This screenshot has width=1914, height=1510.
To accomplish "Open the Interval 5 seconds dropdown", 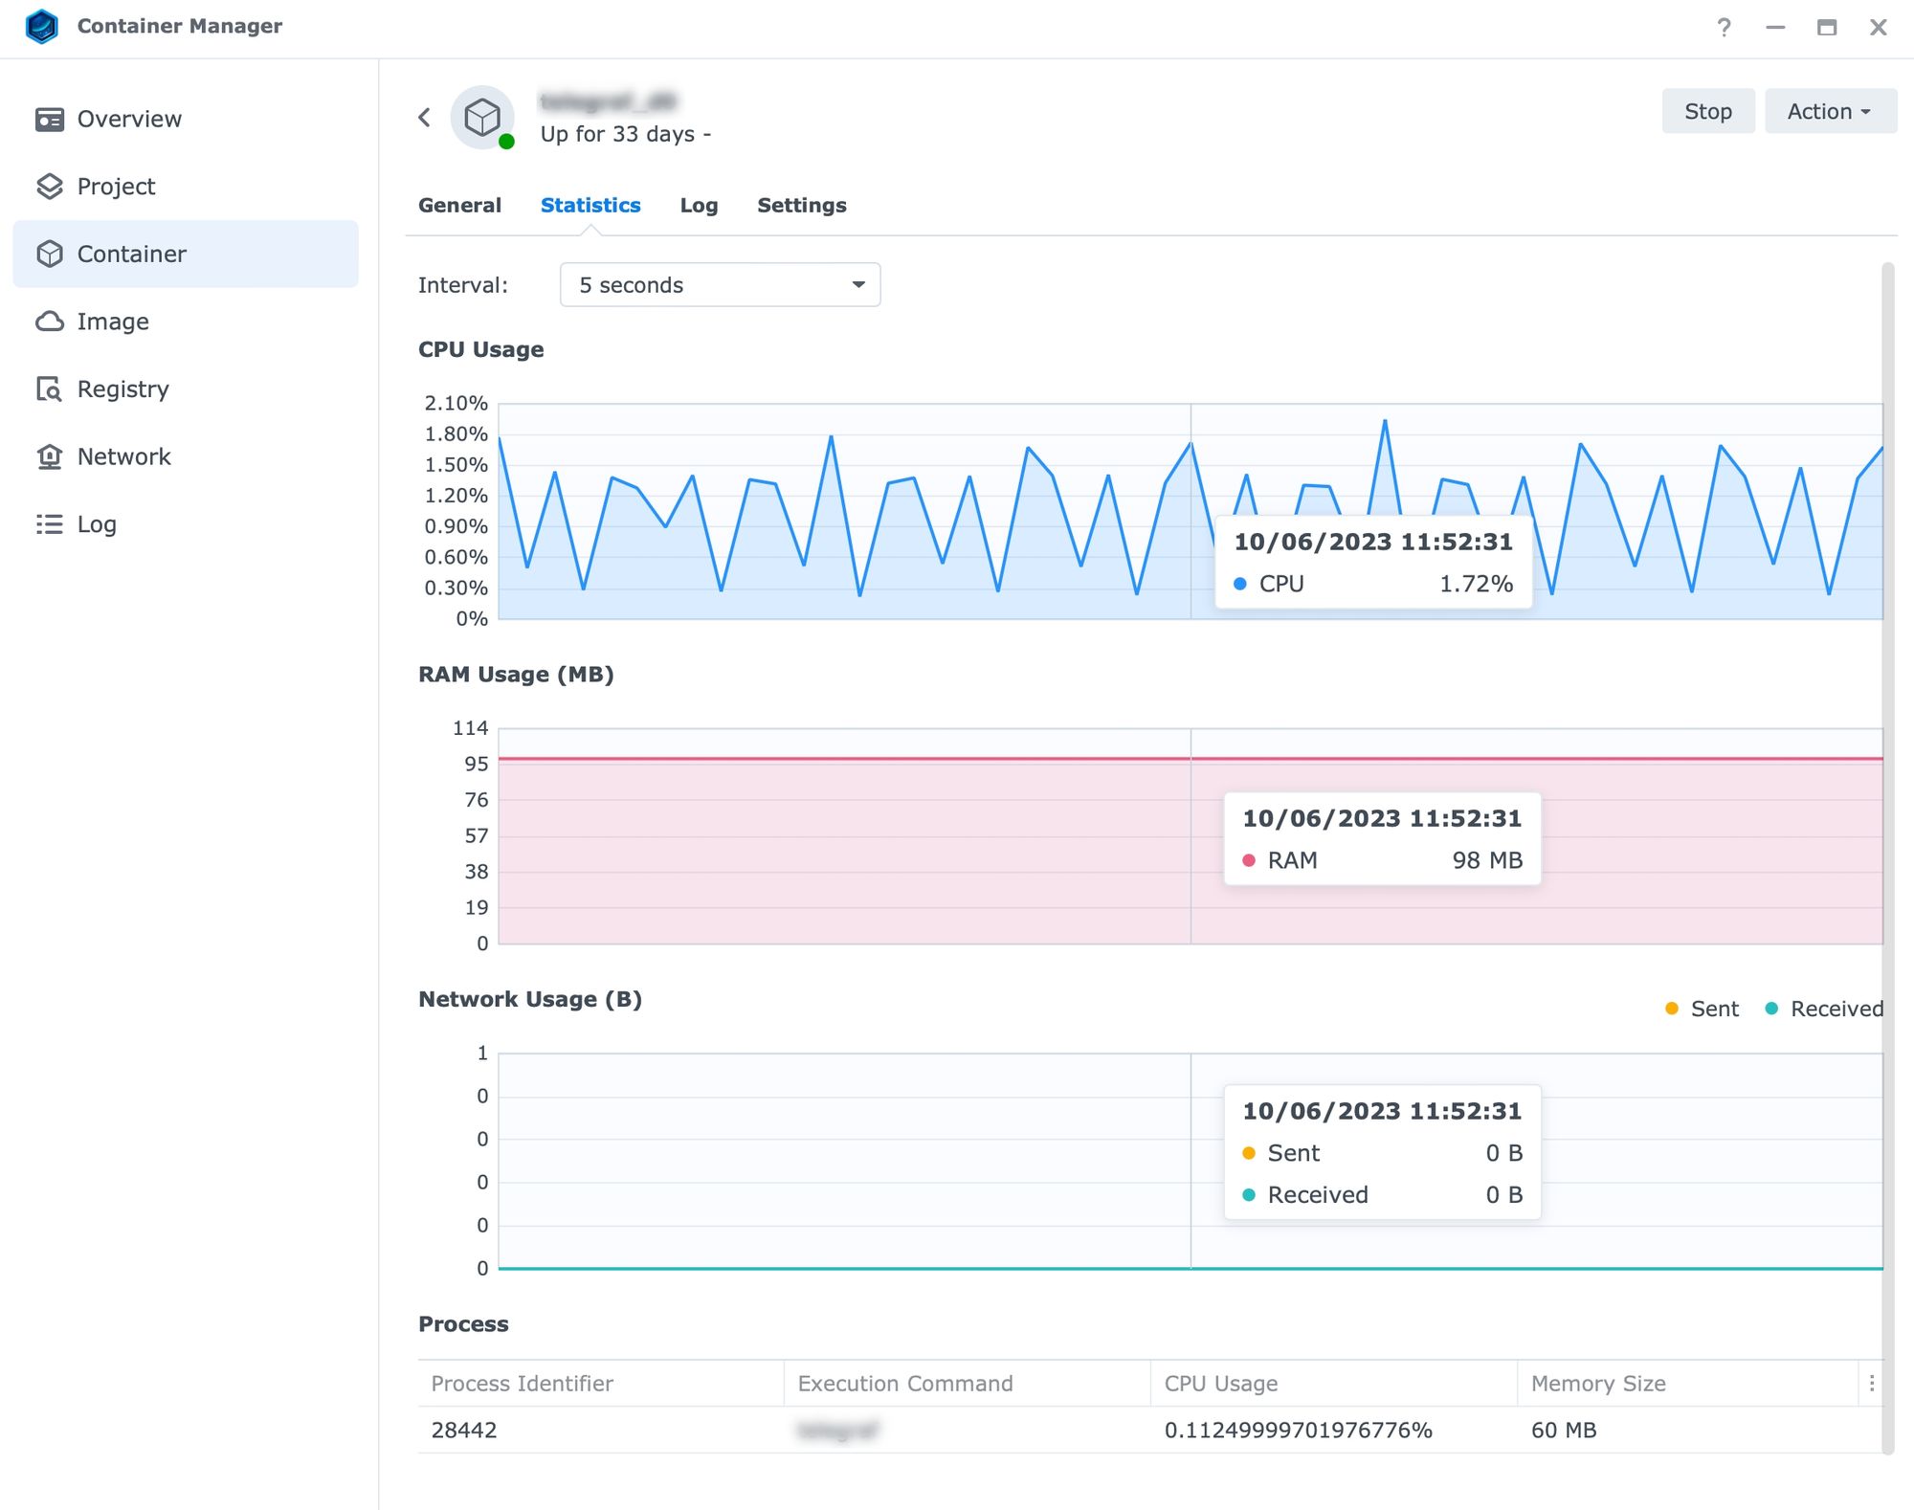I will [720, 285].
